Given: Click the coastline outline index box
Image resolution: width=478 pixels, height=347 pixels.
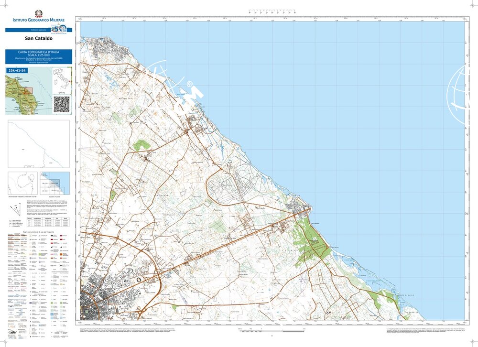Looking at the screenshot, I should coord(38,143).
